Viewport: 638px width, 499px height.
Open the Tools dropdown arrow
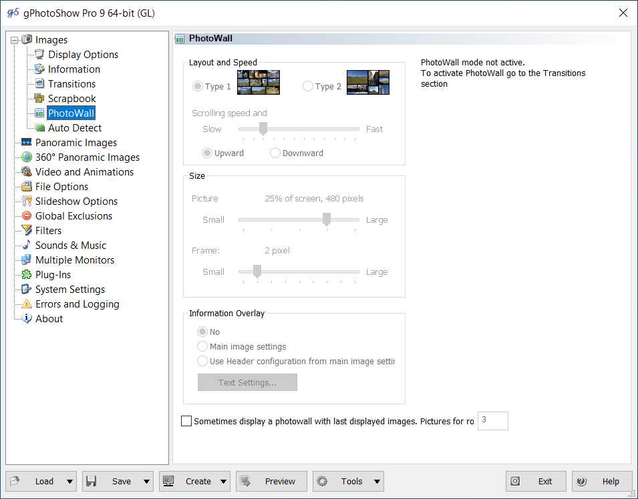click(377, 482)
